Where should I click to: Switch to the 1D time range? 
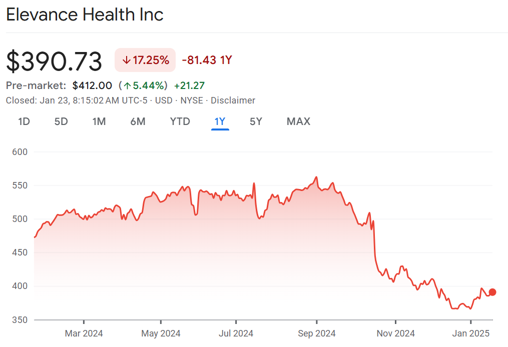[24, 121]
